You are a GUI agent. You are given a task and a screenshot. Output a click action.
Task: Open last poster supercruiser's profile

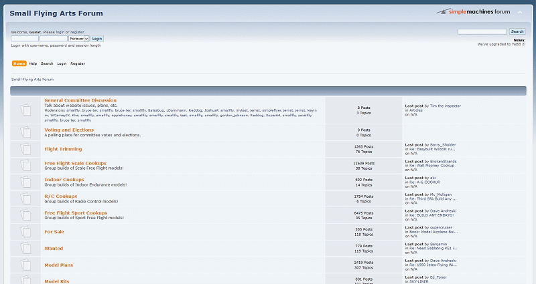click(x=442, y=228)
